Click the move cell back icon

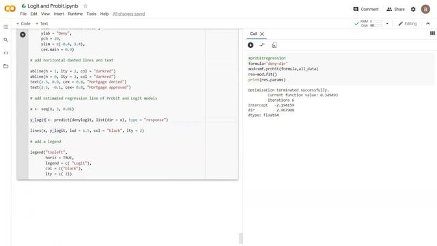click(262, 45)
